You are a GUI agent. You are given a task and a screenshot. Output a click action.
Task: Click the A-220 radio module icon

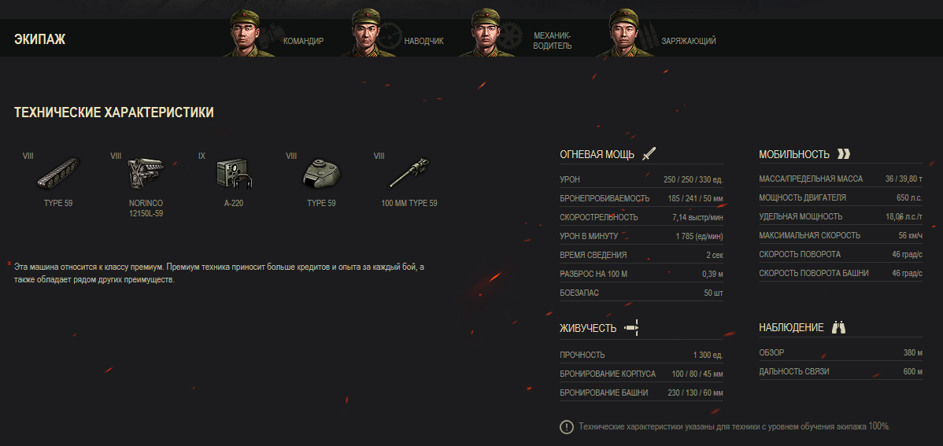pos(233,173)
